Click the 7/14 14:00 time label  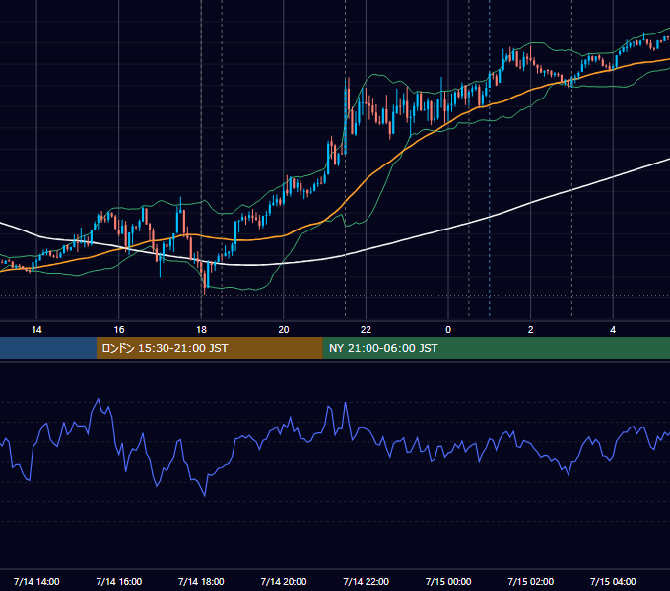click(x=36, y=581)
